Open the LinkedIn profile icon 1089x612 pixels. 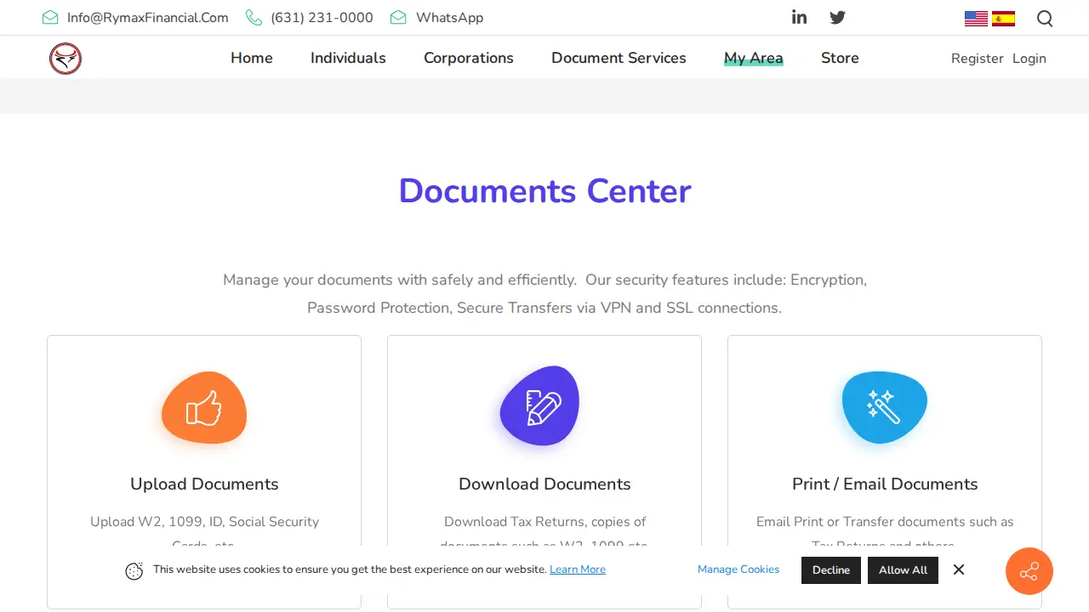tap(799, 17)
